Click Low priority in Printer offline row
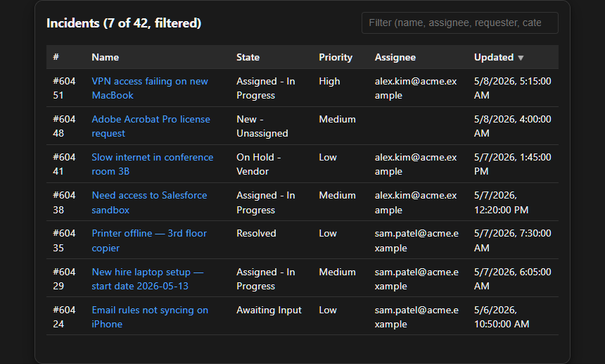Screen dimensions: 605x364 (328, 233)
